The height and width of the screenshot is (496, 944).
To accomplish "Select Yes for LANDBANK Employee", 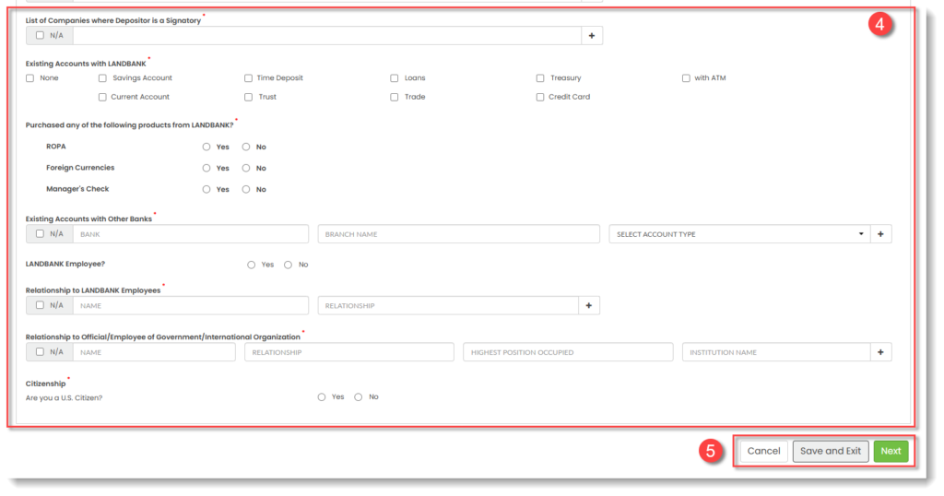I will click(251, 265).
